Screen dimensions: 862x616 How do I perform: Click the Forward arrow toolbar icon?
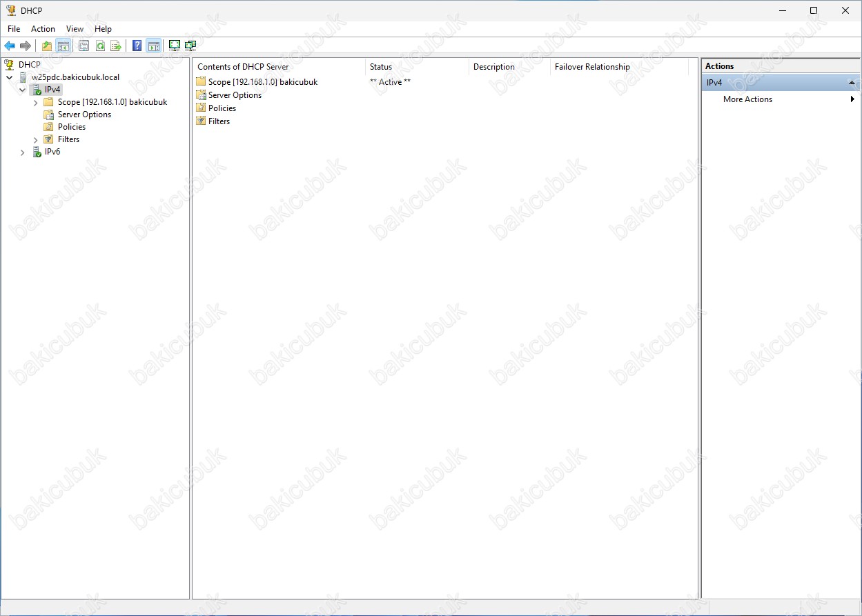pyautogui.click(x=26, y=46)
